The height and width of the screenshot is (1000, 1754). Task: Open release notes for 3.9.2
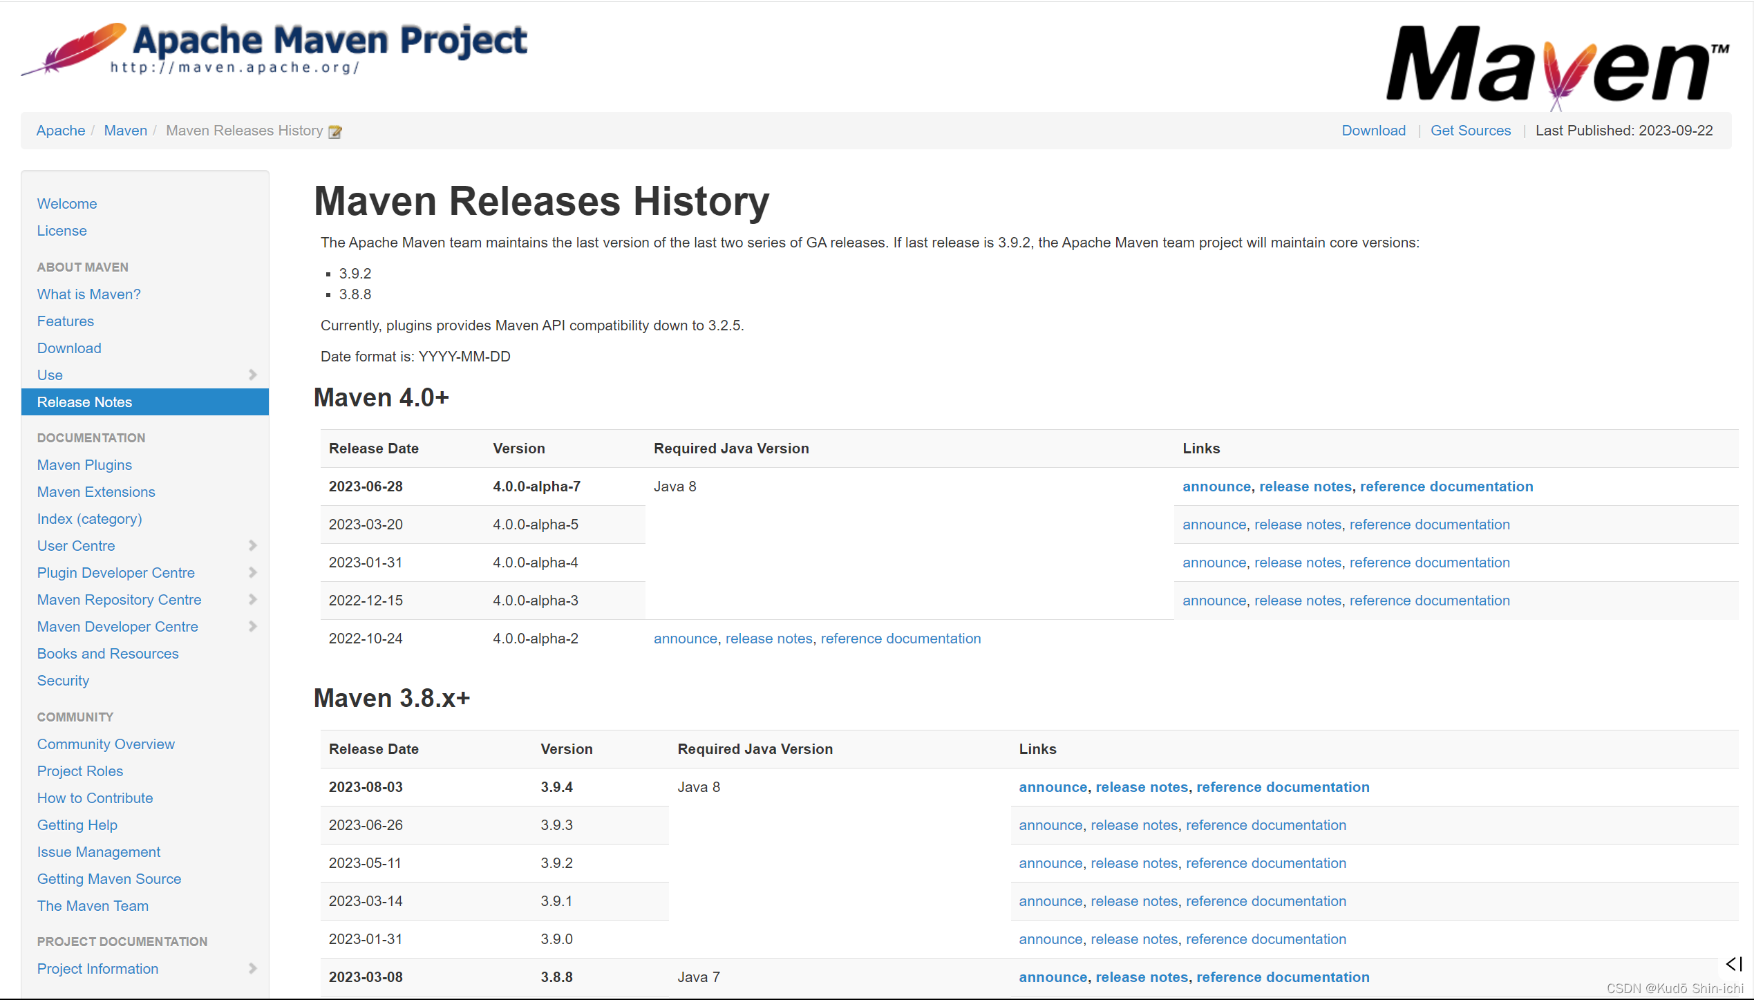pyautogui.click(x=1134, y=863)
